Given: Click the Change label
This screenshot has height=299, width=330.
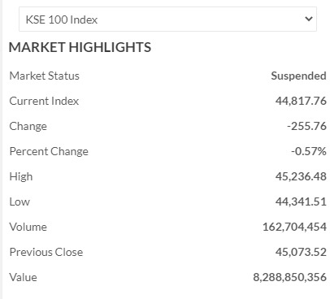Looking at the screenshot, I should click(28, 127).
